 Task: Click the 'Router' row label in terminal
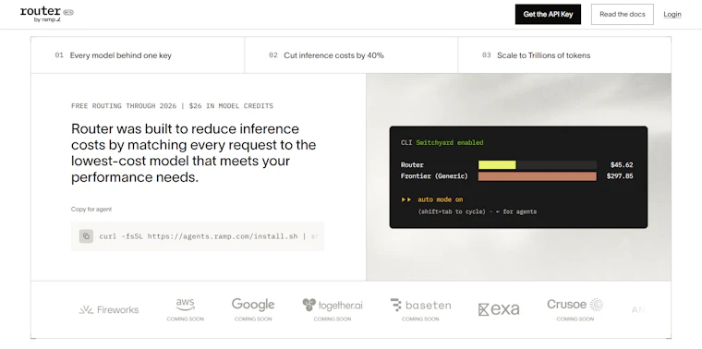(x=412, y=164)
